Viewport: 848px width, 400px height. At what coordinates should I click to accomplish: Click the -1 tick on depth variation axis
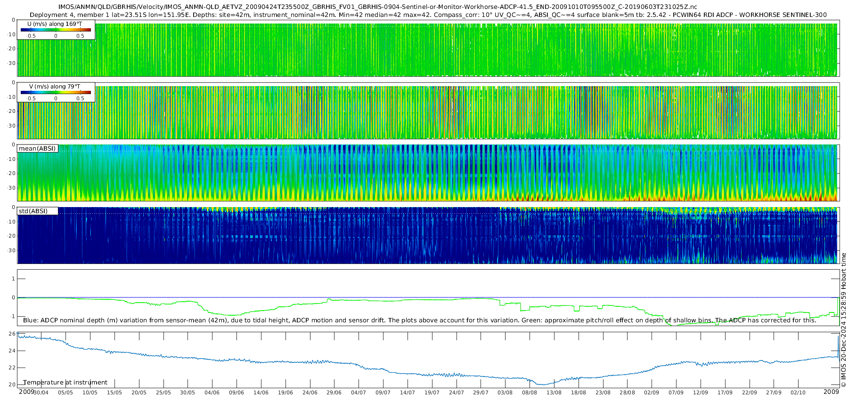point(12,316)
